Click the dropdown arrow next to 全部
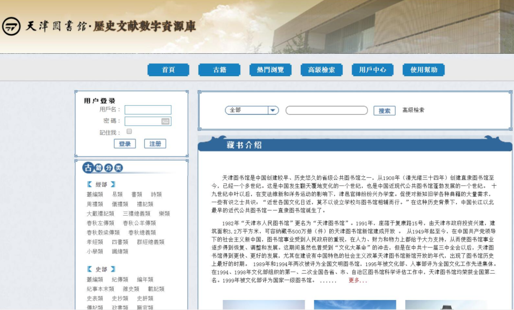The image size is (514, 310). tap(273, 110)
